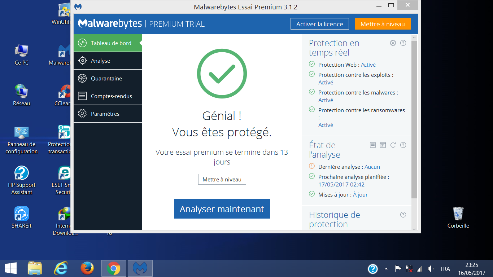This screenshot has width=493, height=277.
Task: Click the orange Mettre à niveau button
Action: click(383, 24)
